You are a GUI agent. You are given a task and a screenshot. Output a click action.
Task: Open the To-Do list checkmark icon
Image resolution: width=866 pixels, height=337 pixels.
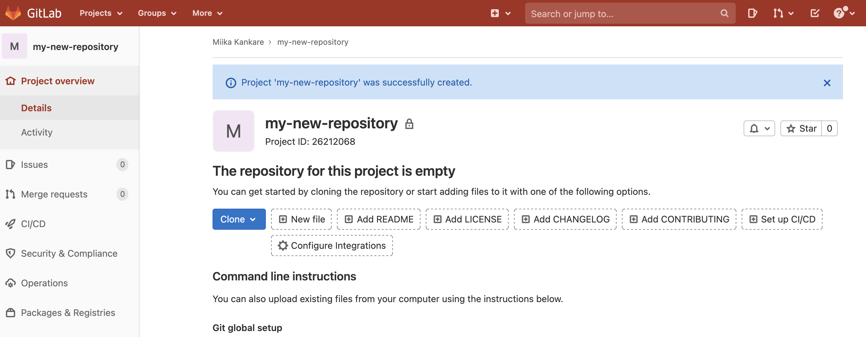815,13
